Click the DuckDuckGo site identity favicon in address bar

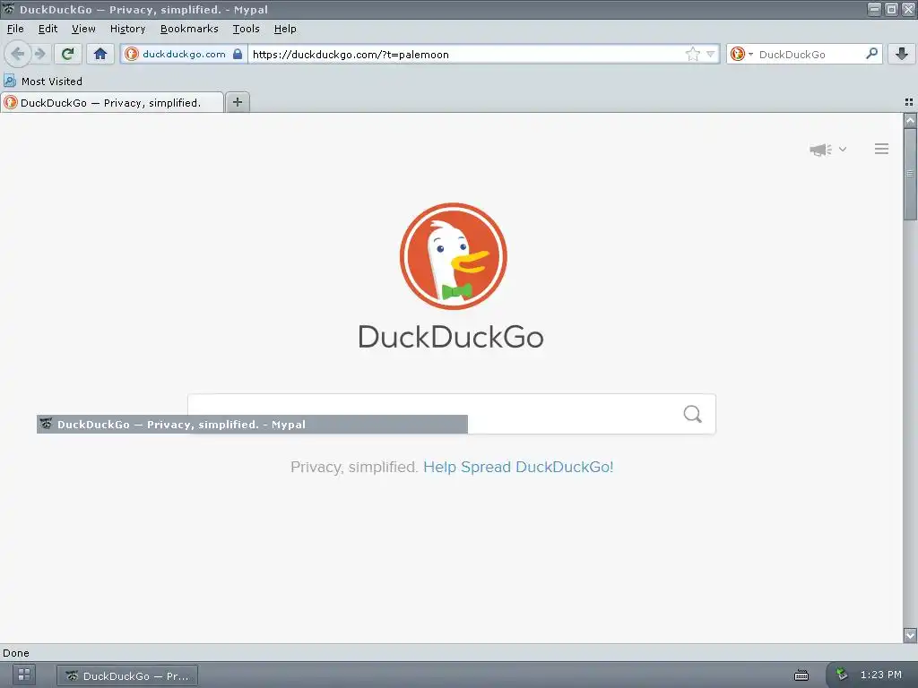tap(132, 54)
